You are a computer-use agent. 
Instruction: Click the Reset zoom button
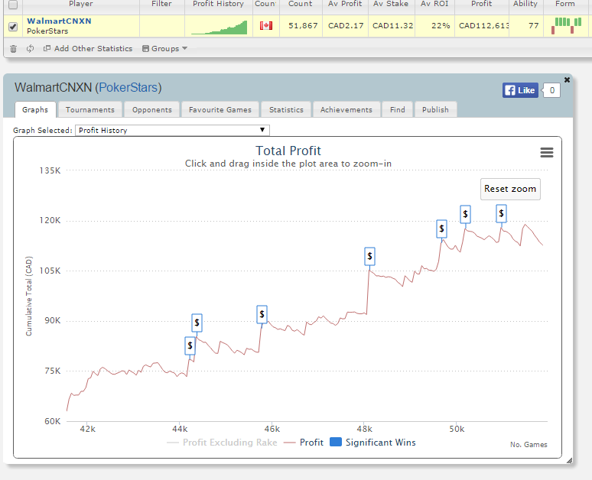pos(510,189)
